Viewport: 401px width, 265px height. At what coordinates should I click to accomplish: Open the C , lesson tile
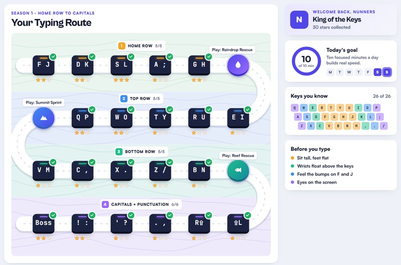coord(82,170)
